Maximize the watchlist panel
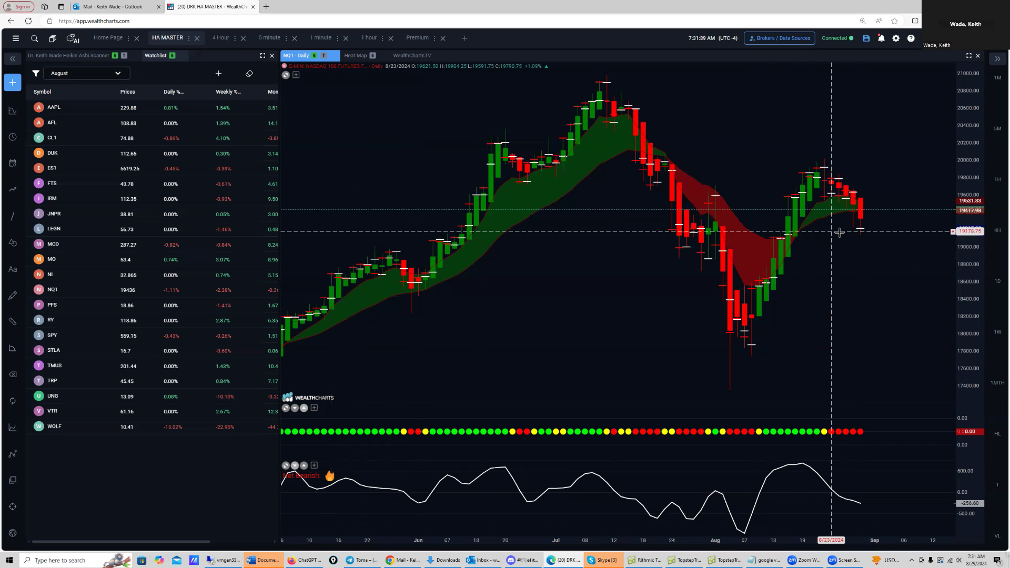The height and width of the screenshot is (568, 1010). 262,56
